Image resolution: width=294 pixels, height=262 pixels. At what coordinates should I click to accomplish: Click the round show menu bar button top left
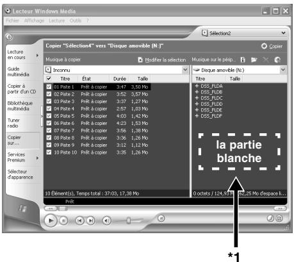coord(9,37)
